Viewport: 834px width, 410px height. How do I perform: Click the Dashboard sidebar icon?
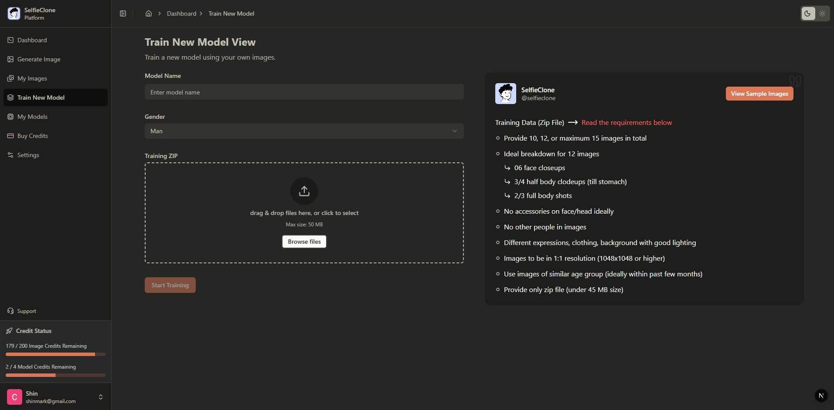point(10,40)
